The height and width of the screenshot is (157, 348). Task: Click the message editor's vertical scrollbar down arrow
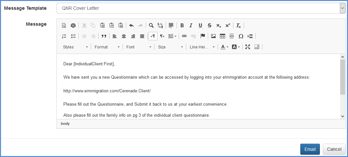(342, 116)
